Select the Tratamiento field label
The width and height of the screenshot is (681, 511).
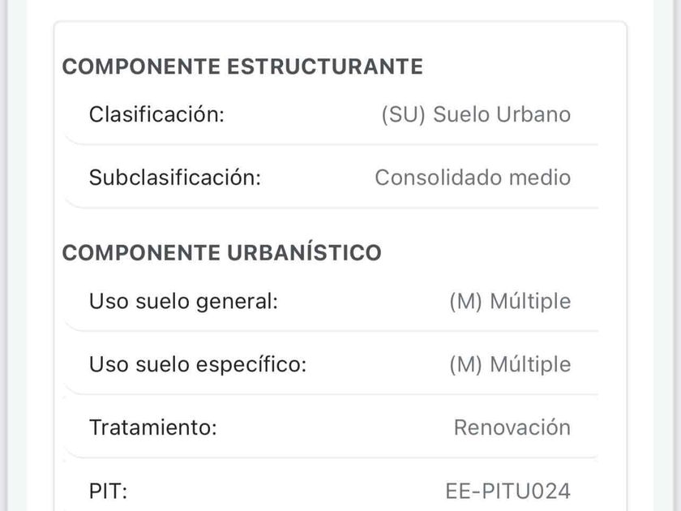153,427
